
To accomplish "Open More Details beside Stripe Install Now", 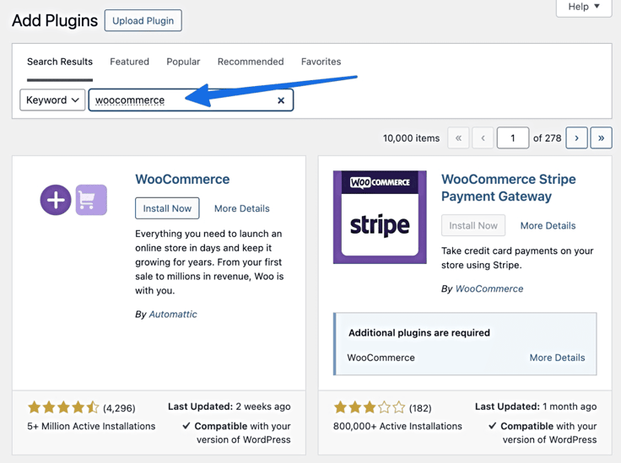I will [548, 225].
